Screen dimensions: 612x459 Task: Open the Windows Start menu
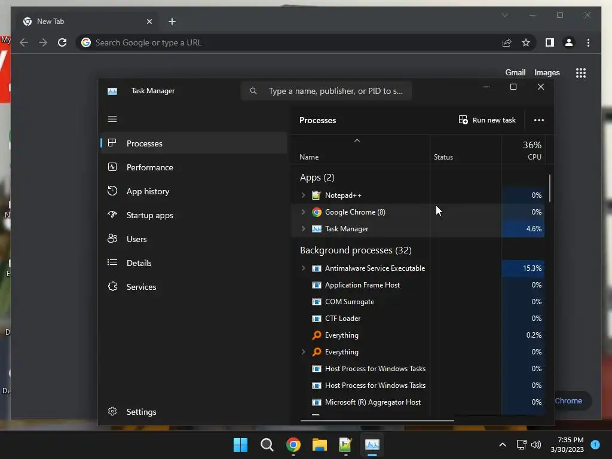click(240, 445)
